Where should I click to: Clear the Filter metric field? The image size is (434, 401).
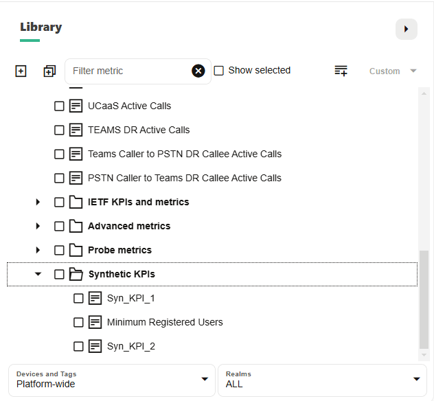pyautogui.click(x=198, y=71)
